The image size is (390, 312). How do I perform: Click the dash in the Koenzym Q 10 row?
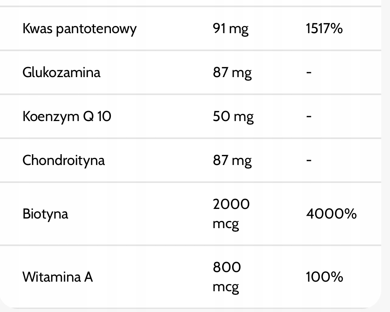309,117
